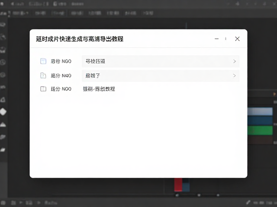Select the solid triangle tool in left sidebar
Image resolution: width=277 pixels, height=207 pixels.
(x=3, y=125)
